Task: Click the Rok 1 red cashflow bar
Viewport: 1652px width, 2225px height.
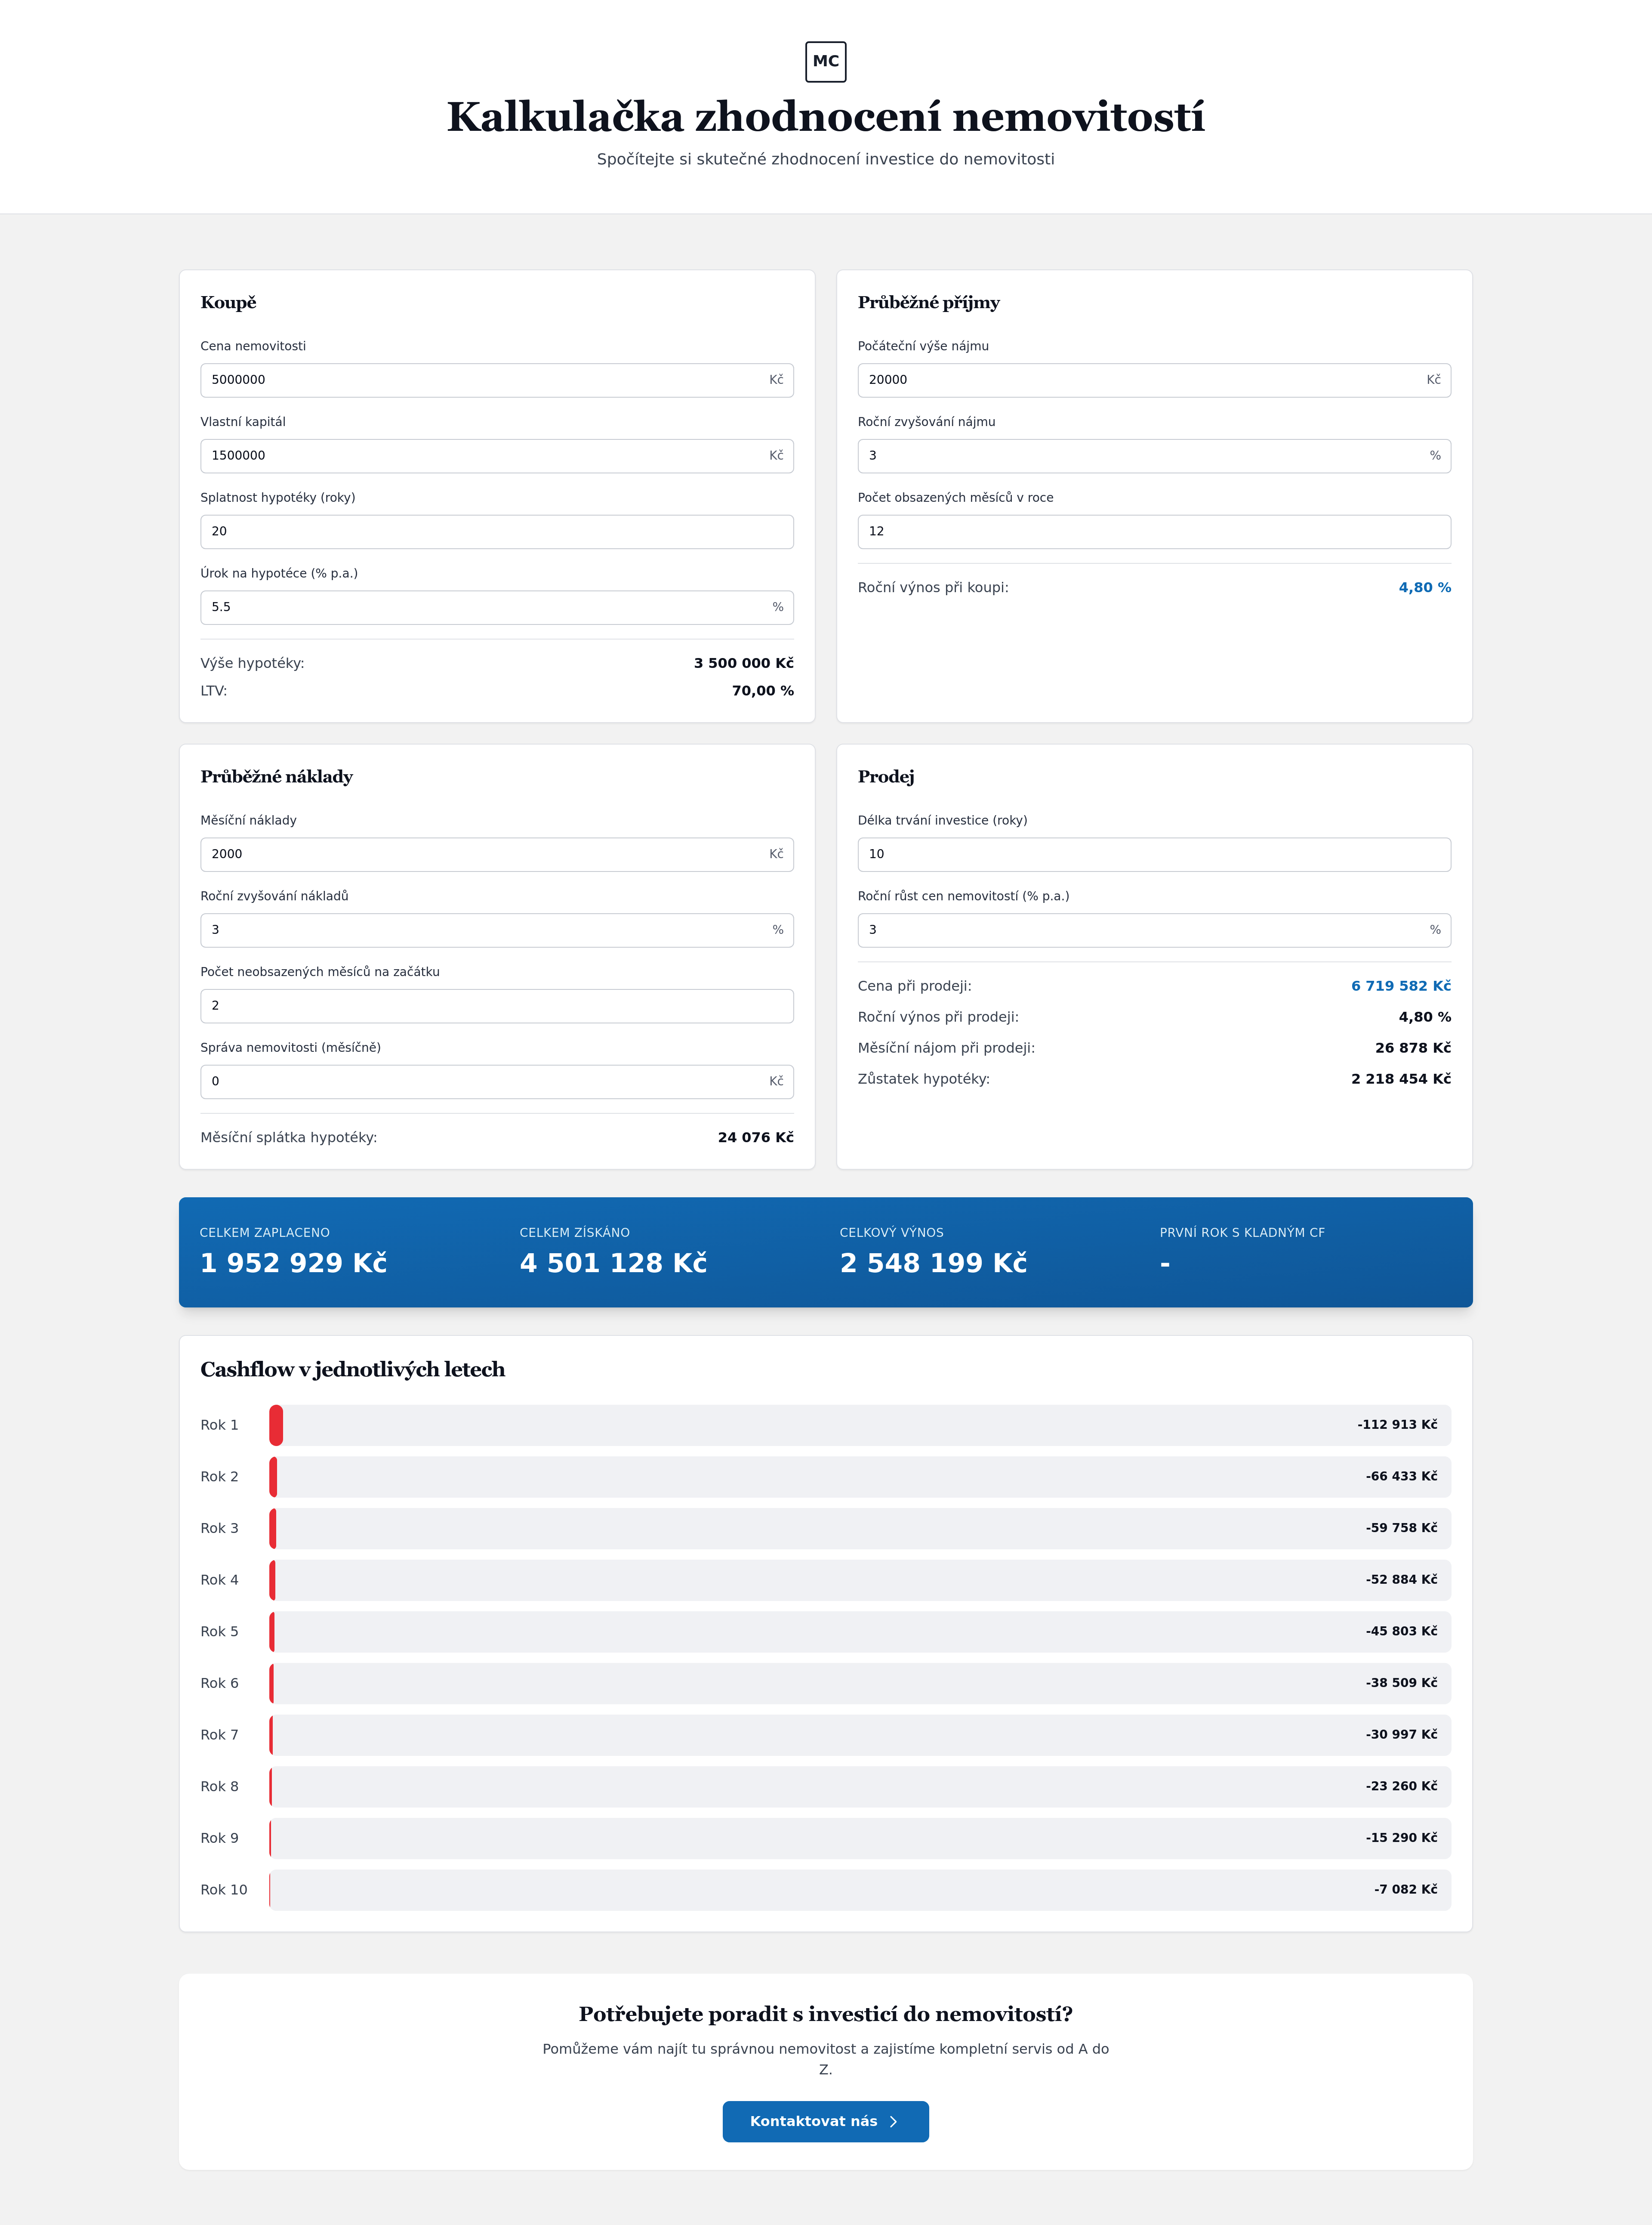Action: [276, 1425]
